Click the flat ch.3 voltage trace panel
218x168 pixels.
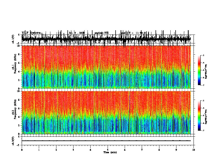tap(107, 141)
